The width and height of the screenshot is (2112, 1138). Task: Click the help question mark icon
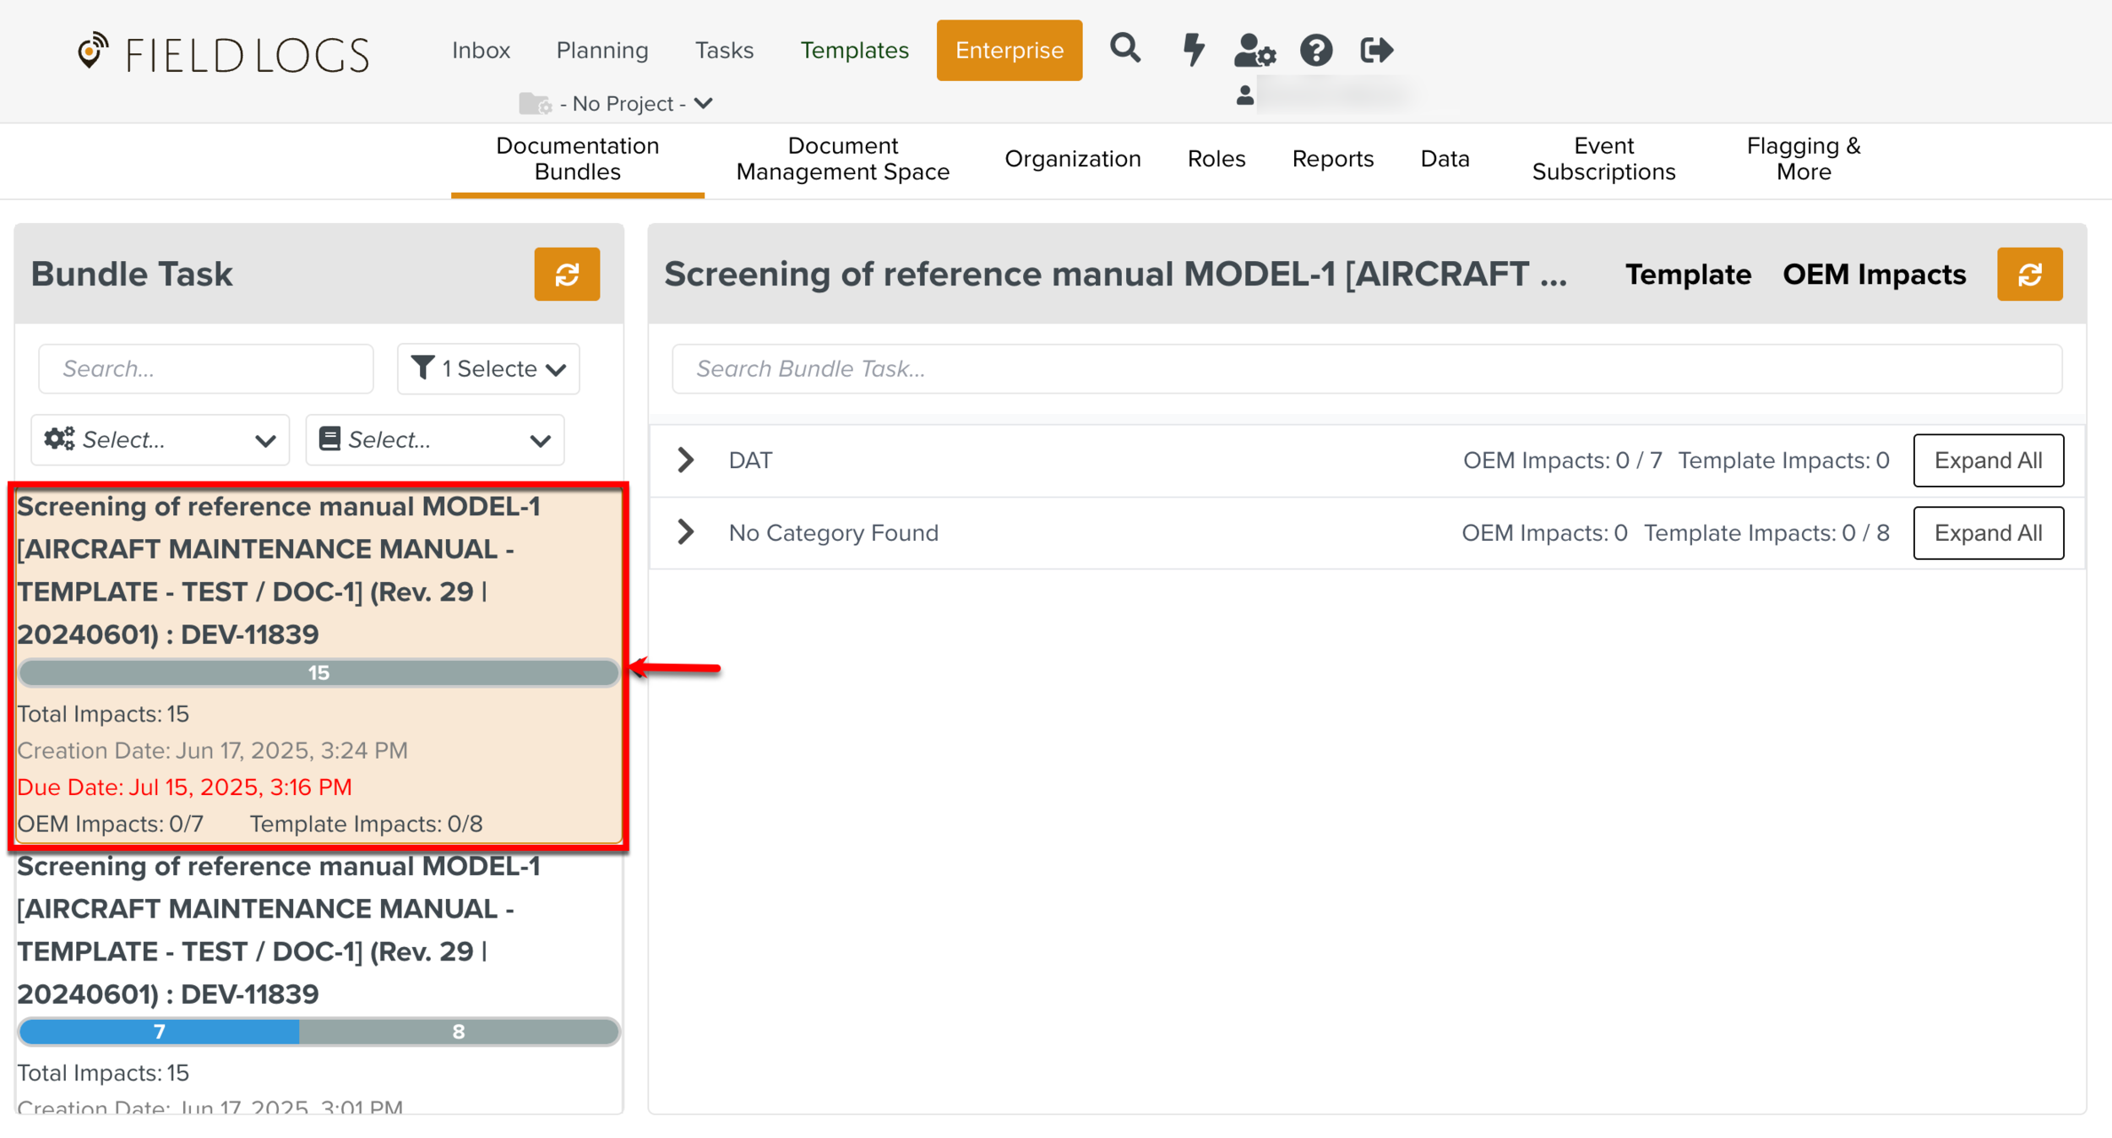tap(1315, 51)
